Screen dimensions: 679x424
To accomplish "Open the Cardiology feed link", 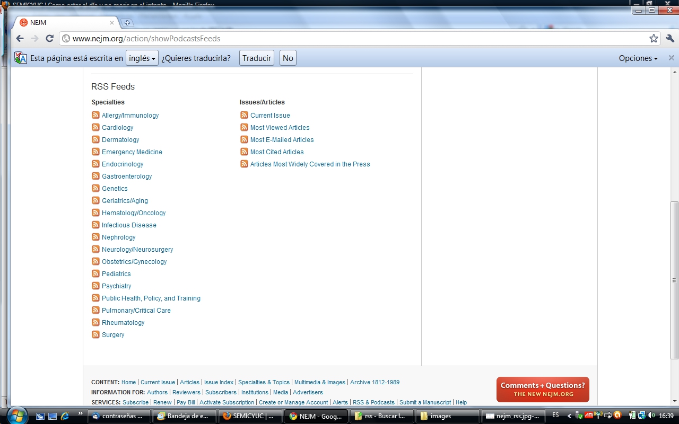I will coord(117,127).
